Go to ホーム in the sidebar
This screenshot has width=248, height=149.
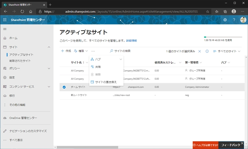(x=13, y=38)
